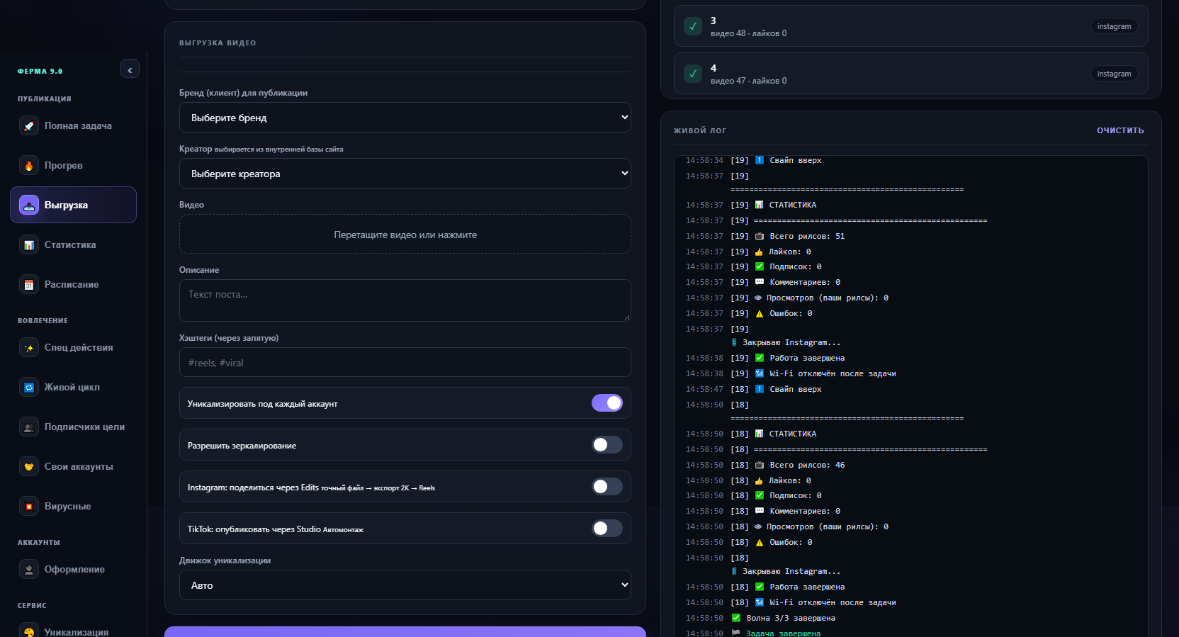
Task: Click the flame icon next to Прогрев
Action: tap(29, 166)
